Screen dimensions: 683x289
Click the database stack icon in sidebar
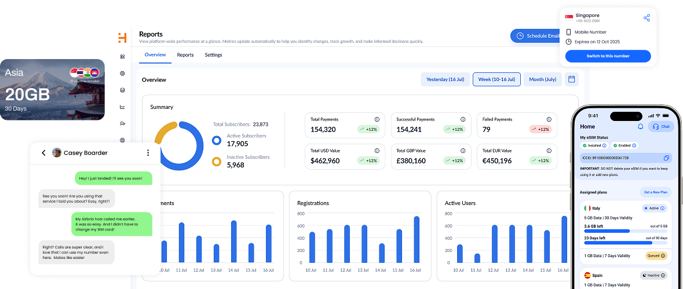click(x=122, y=90)
